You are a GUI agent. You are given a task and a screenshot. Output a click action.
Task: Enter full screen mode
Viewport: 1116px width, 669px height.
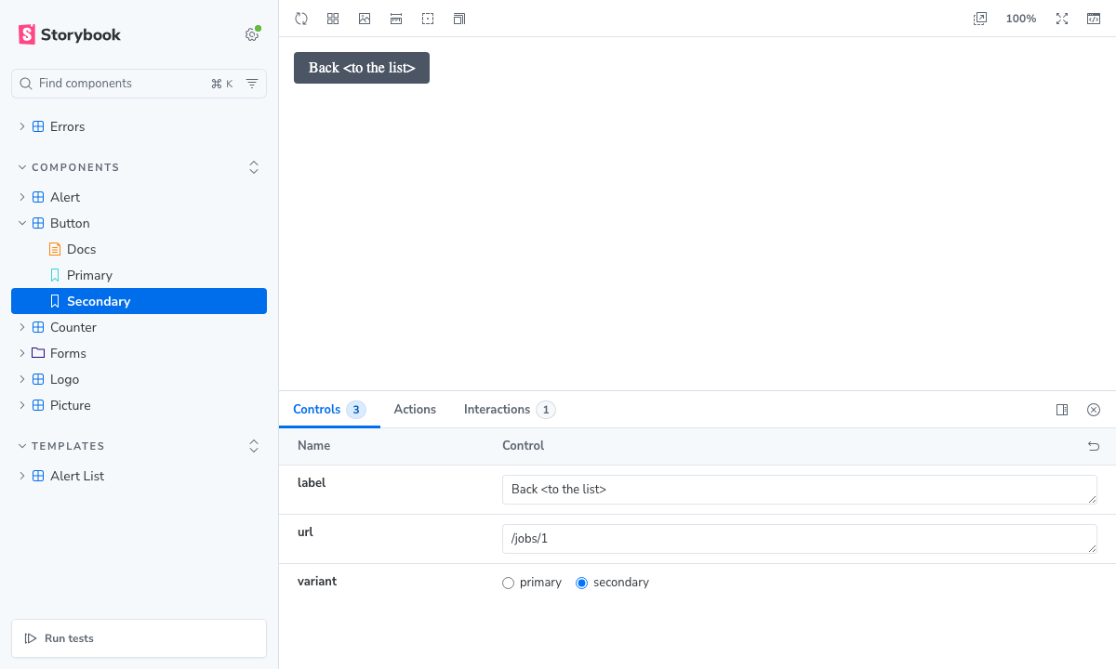(x=1062, y=19)
